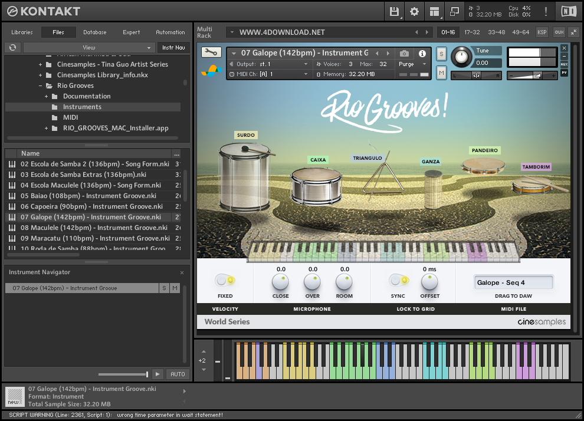The image size is (584, 421).
Task: Click the wrench edit instrument icon
Action: coord(211,52)
